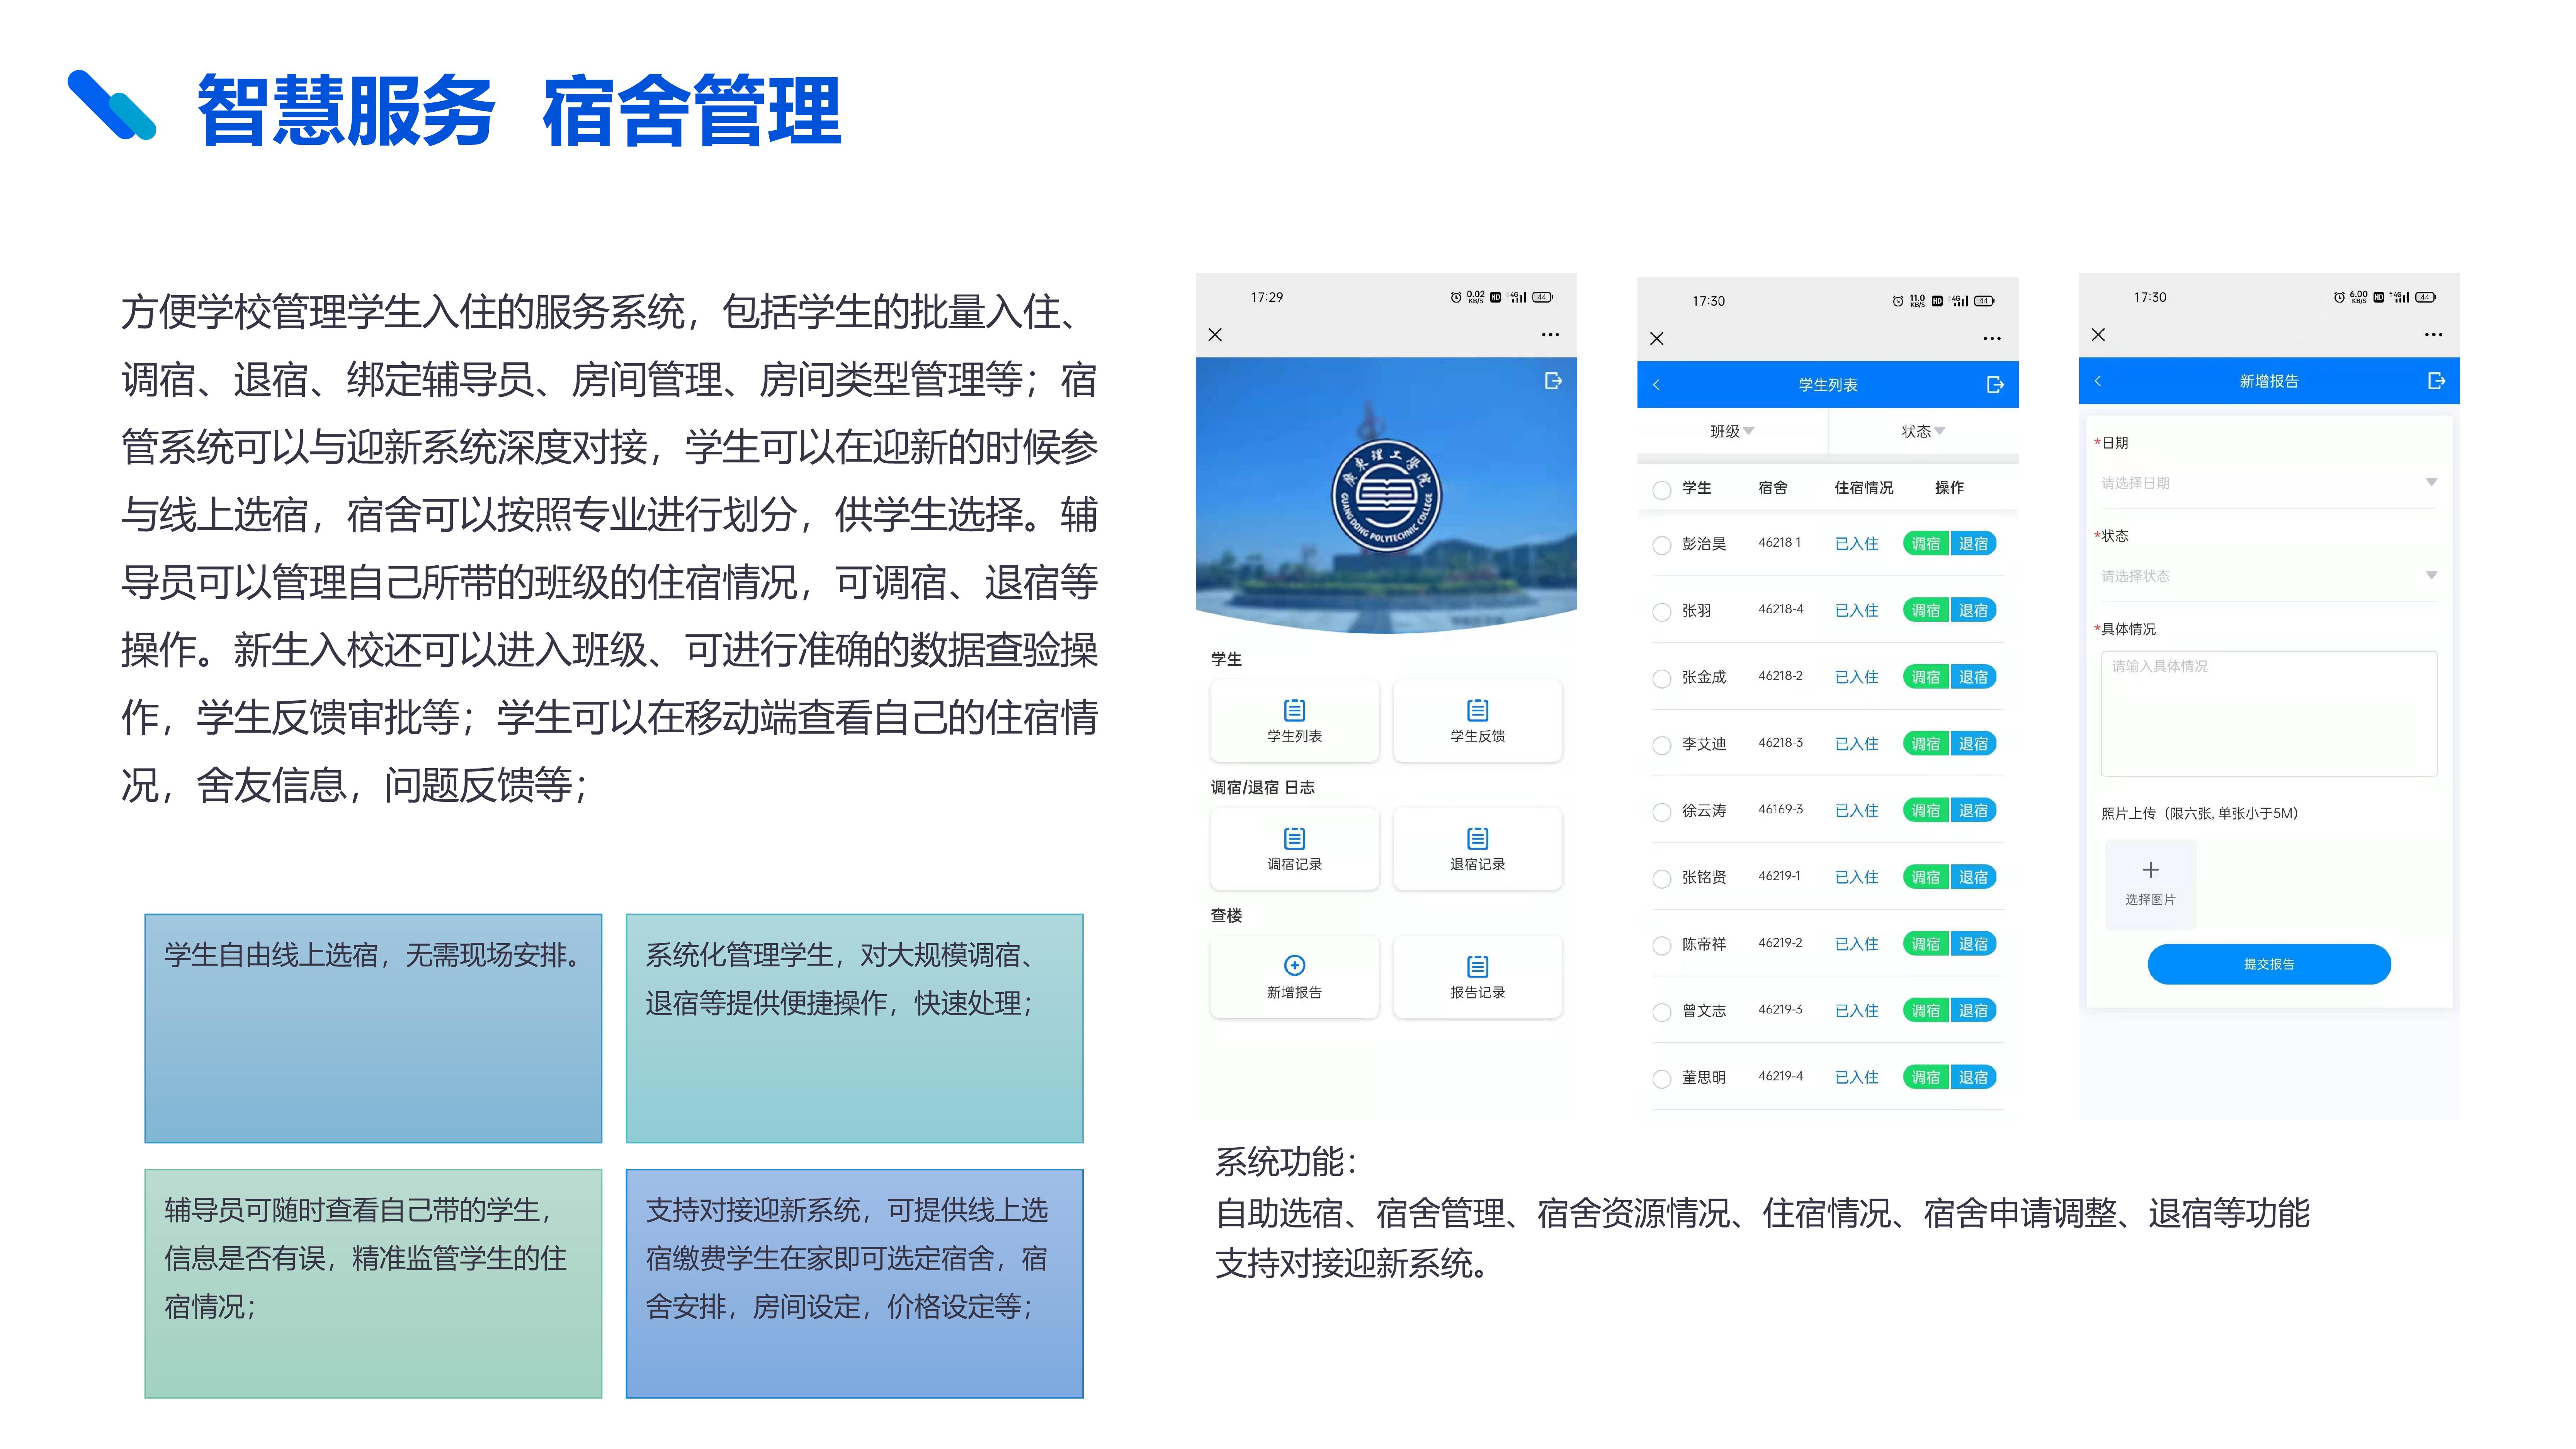Click dorm number 46219-4
2576x1449 pixels.
(x=1780, y=1076)
